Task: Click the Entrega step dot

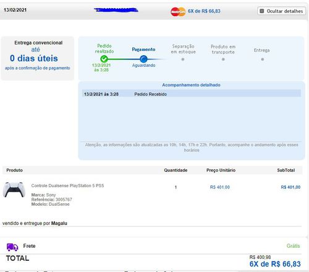Action: pos(263,59)
